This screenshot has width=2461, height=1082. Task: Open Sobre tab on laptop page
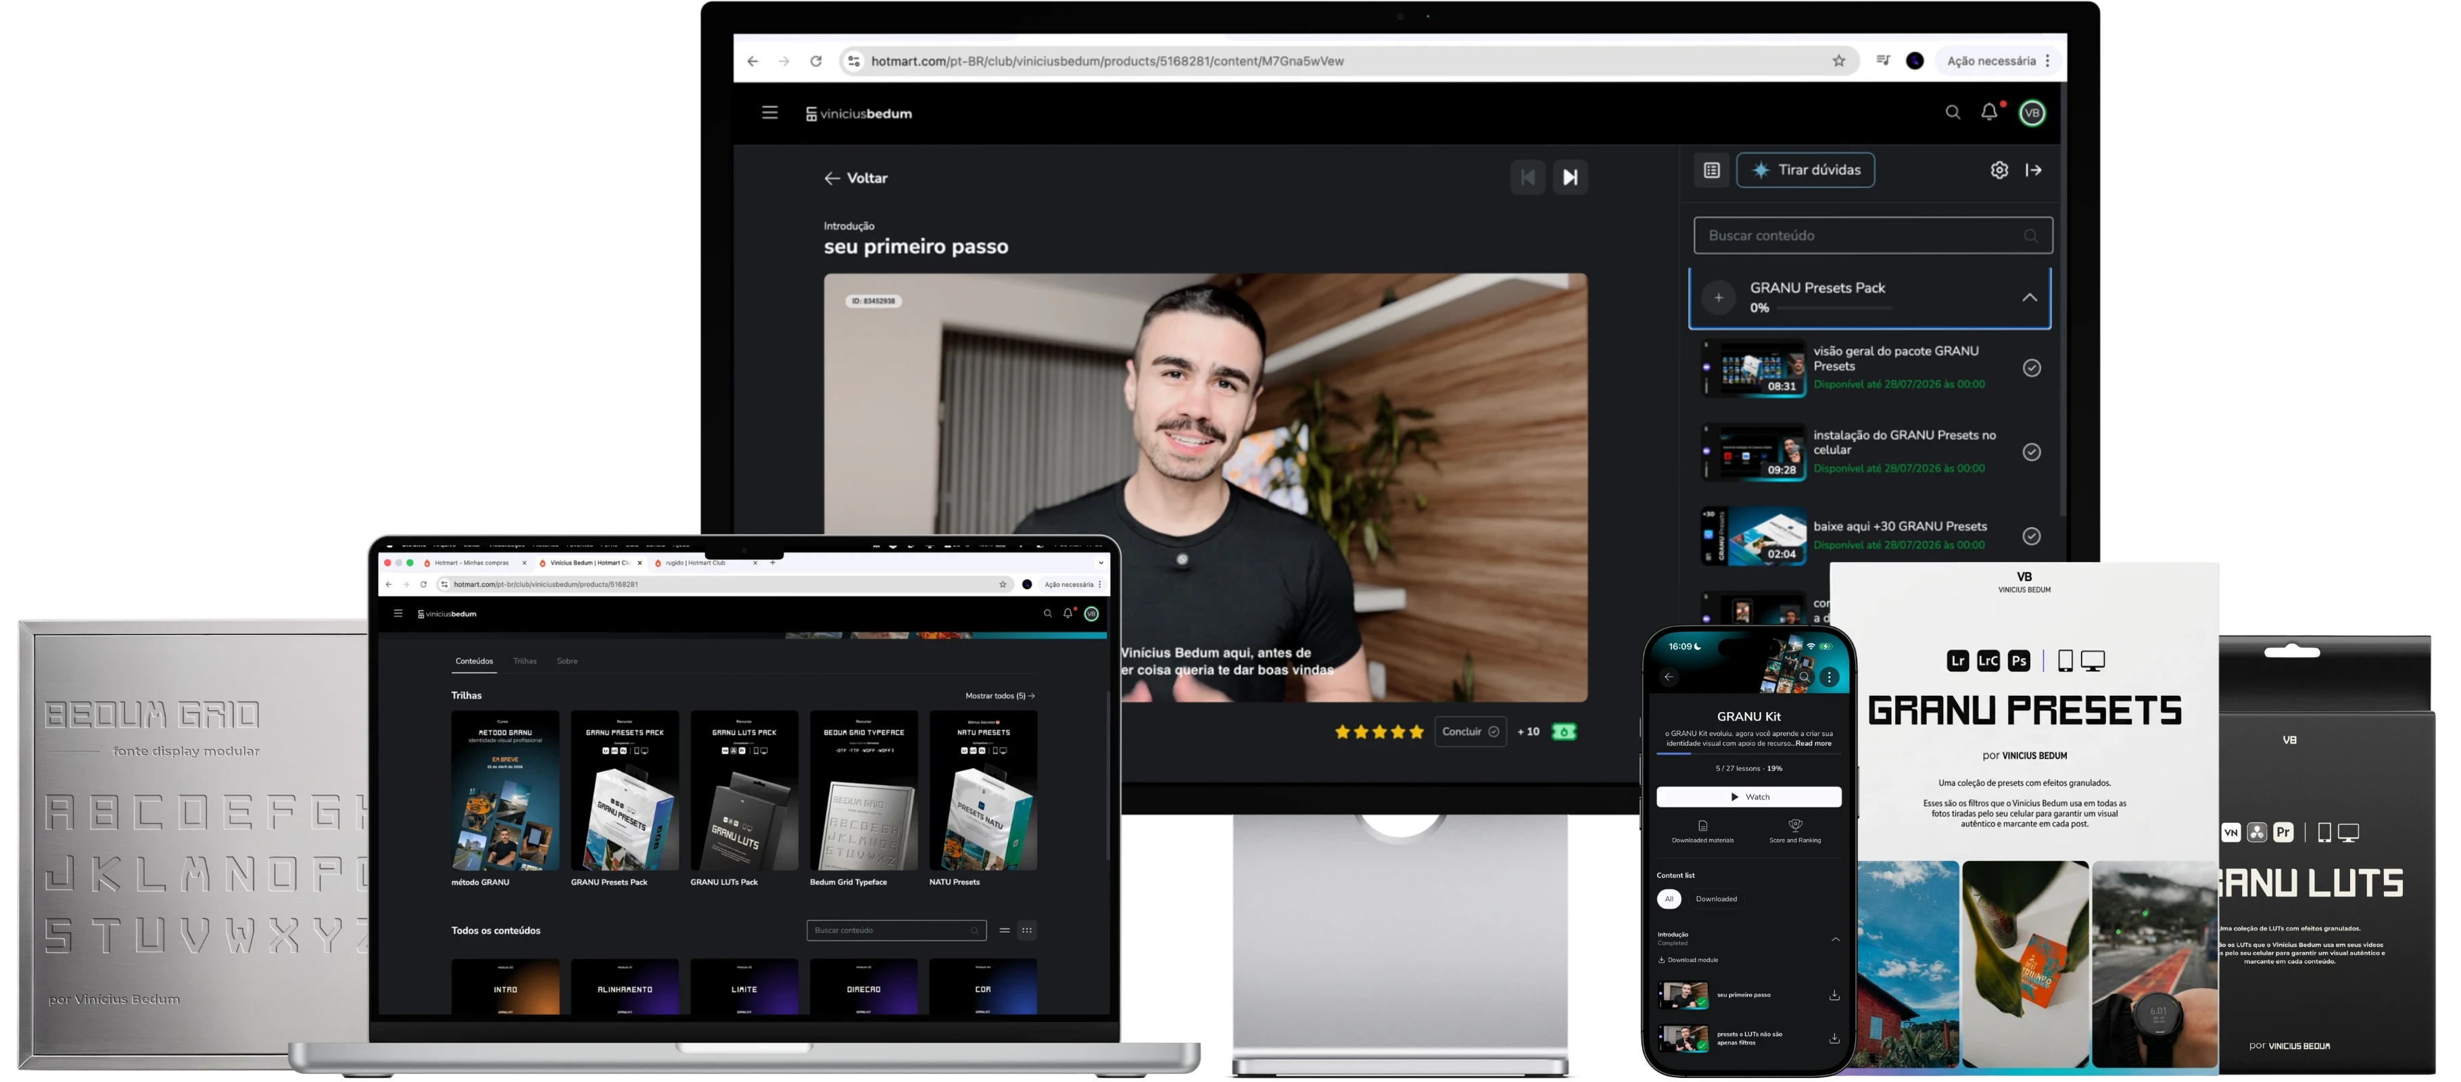pyautogui.click(x=567, y=661)
